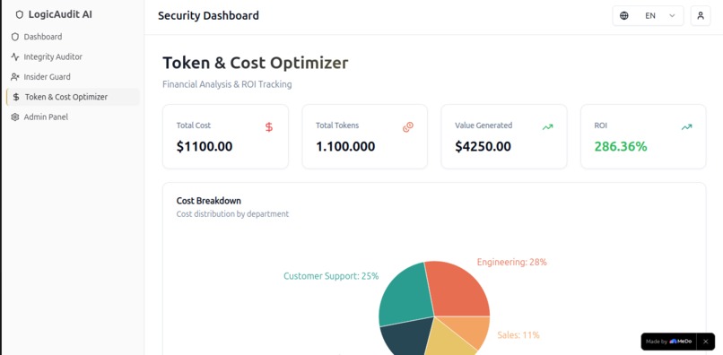Click the trend arrow icon on ROI card

pos(686,127)
